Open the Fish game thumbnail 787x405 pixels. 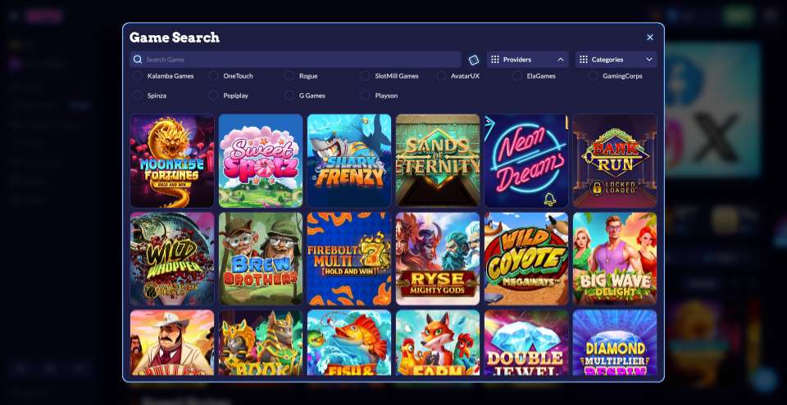(349, 342)
